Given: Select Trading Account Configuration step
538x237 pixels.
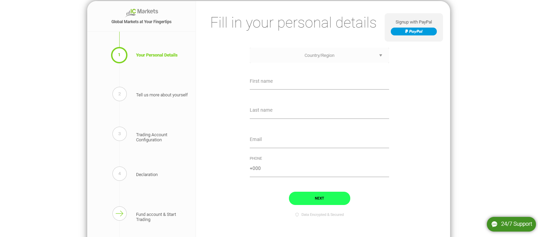Looking at the screenshot, I should click(x=152, y=137).
